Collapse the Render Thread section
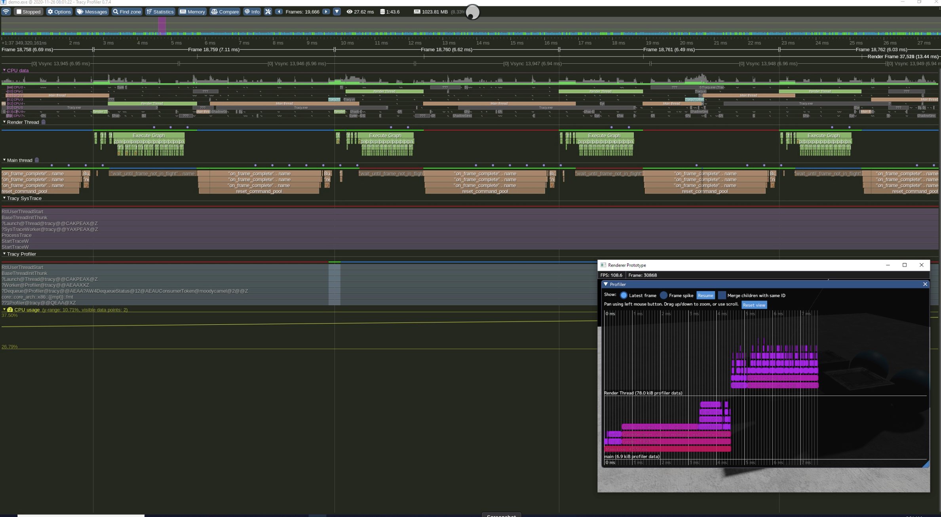The image size is (941, 517). [x=4, y=122]
